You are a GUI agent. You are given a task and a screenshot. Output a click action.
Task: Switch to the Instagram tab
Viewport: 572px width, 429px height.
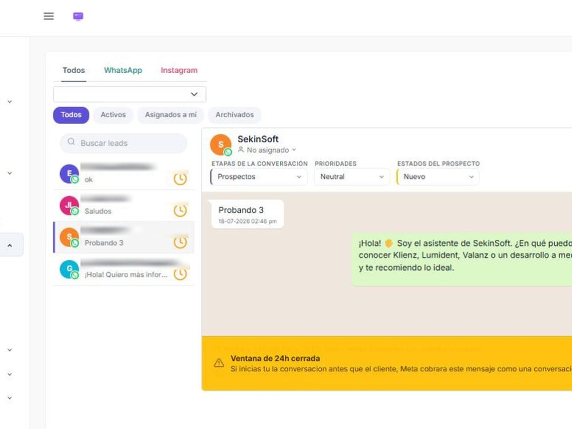click(x=179, y=70)
